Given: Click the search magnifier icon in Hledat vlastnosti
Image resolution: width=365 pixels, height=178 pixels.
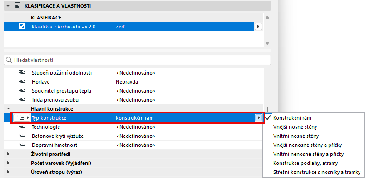Looking at the screenshot, I should [9, 60].
